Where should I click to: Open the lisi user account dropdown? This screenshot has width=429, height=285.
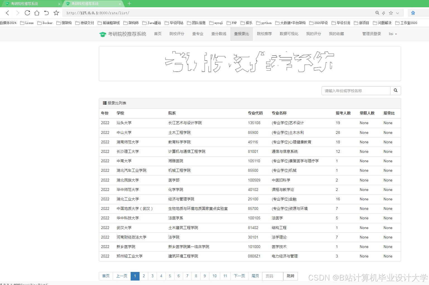pyautogui.click(x=392, y=34)
